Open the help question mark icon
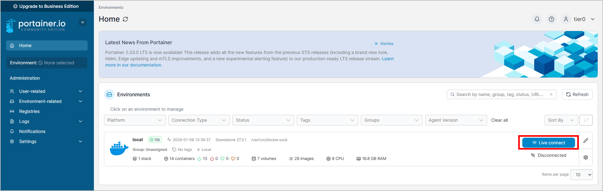The height and width of the screenshot is (191, 603). [x=551, y=19]
